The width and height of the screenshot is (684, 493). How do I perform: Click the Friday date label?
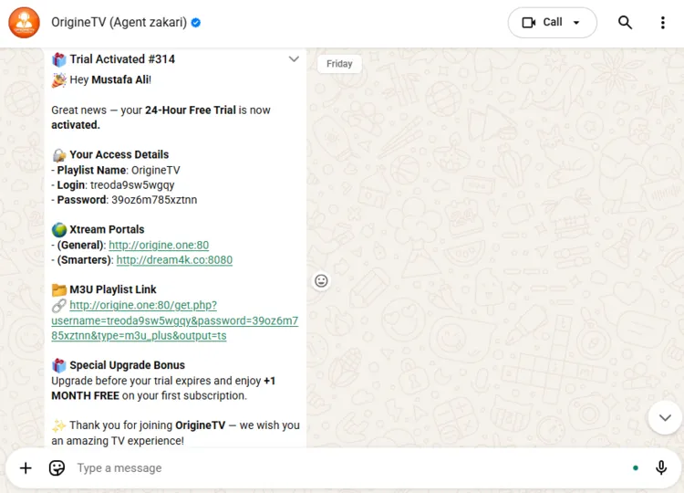339,64
